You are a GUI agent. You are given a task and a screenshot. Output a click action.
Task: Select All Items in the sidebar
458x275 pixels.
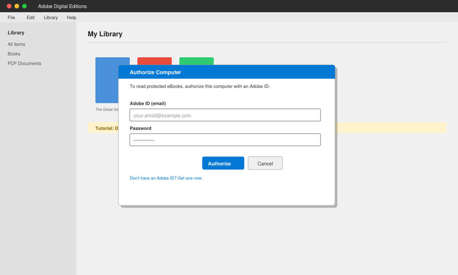click(16, 44)
